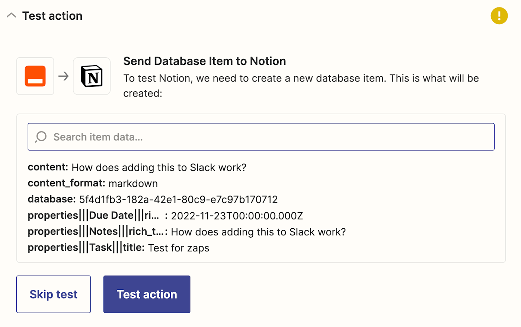The width and height of the screenshot is (521, 327).
Task: Click the markdown value text
Action: [133, 184]
